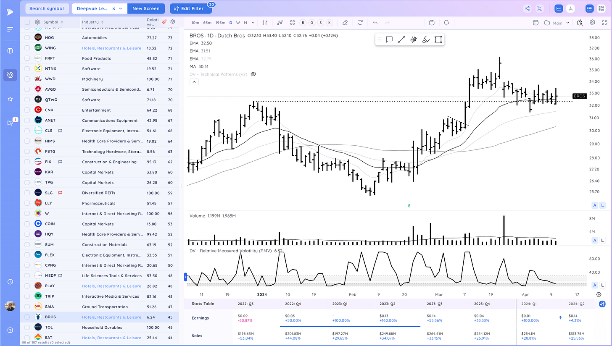This screenshot has width=612, height=346.
Task: Check the AVGO row checkbox
Action: pyautogui.click(x=27, y=89)
